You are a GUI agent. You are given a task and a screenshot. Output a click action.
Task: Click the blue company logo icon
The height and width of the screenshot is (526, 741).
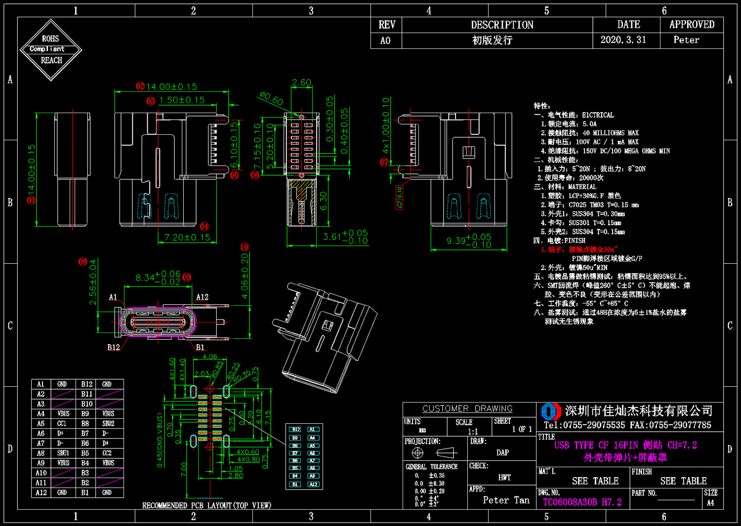pos(551,411)
